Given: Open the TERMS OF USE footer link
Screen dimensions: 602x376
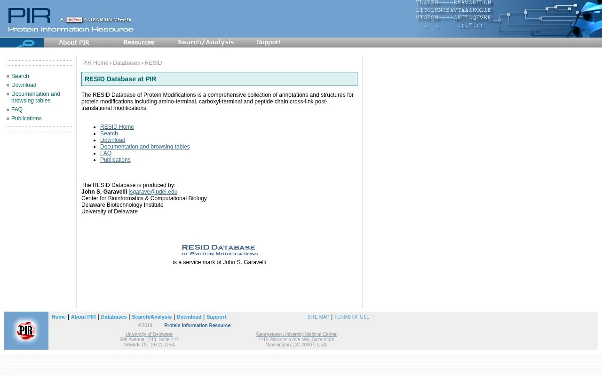Looking at the screenshot, I should [x=352, y=317].
